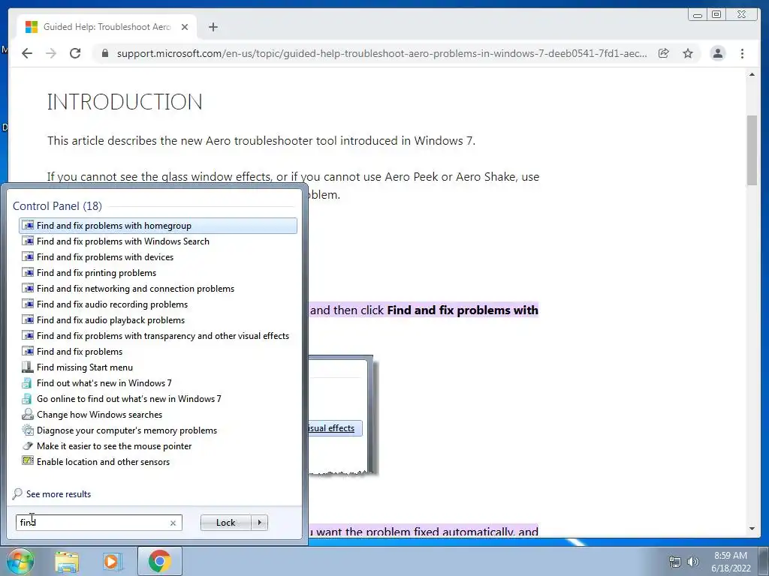Viewport: 769px width, 576px height.
Task: Select Diagnose your computer's memory problems
Action: tap(158, 430)
